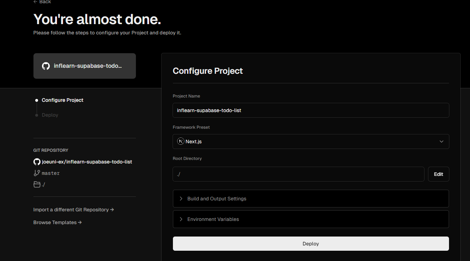Image resolution: width=470 pixels, height=261 pixels.
Task: Select the Deploy step in the sidebar
Action: pos(50,115)
